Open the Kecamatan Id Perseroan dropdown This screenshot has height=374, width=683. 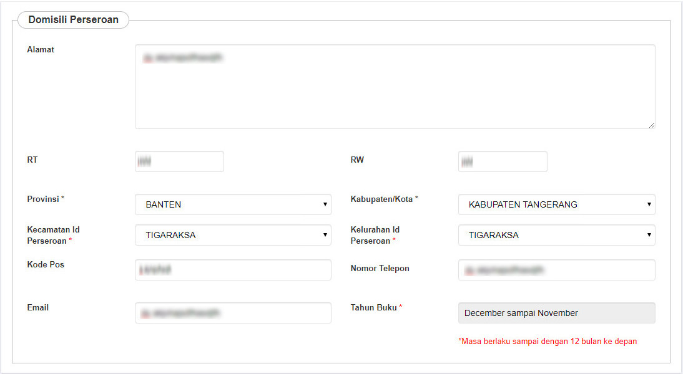pos(233,235)
